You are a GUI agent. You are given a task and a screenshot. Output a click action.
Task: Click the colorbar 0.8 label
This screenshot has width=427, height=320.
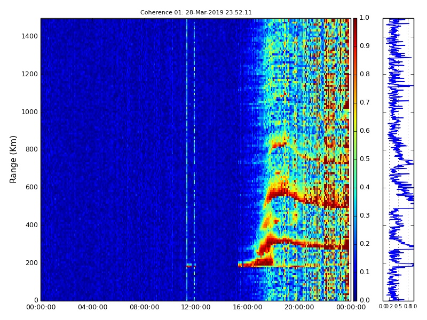click(x=365, y=74)
